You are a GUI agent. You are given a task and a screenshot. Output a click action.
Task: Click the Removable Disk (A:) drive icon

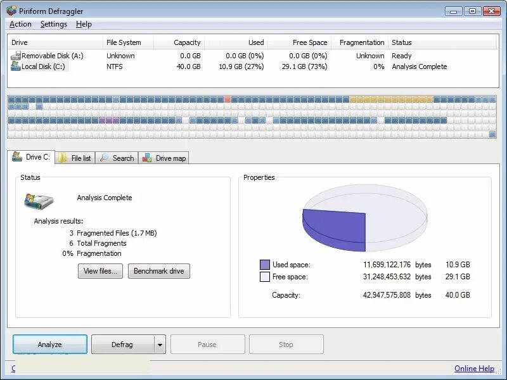tap(15, 56)
